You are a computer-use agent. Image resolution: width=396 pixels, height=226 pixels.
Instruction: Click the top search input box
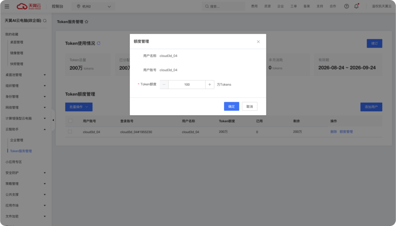click(224, 7)
